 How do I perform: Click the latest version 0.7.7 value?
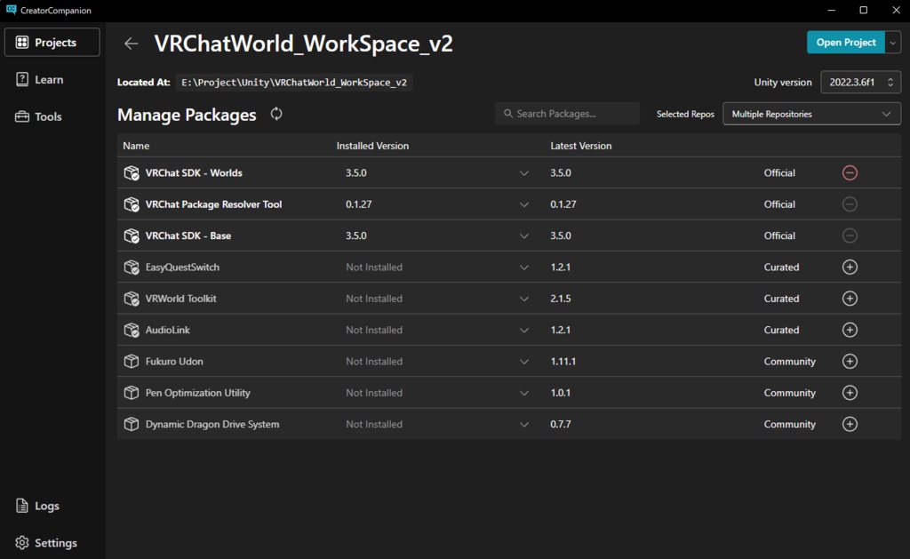pyautogui.click(x=561, y=424)
